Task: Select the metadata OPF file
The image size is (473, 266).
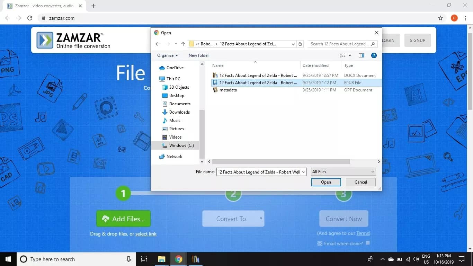Action: [x=296, y=90]
